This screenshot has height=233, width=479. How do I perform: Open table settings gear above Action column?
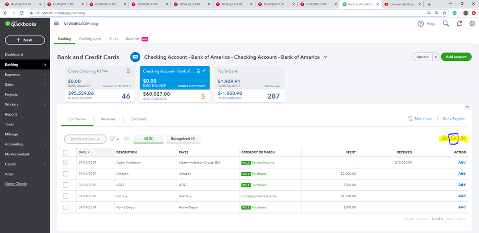[463, 139]
